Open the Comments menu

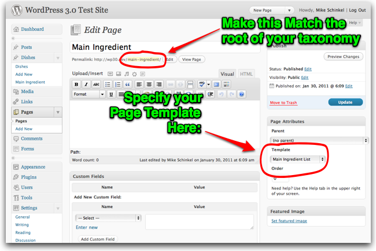pyautogui.click(x=31, y=139)
